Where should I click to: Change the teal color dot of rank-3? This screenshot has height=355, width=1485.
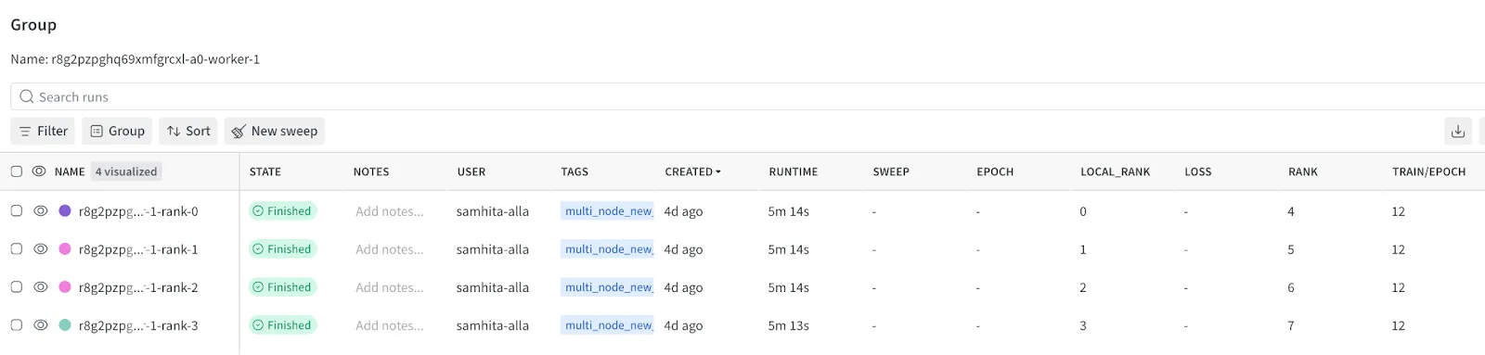click(x=65, y=325)
